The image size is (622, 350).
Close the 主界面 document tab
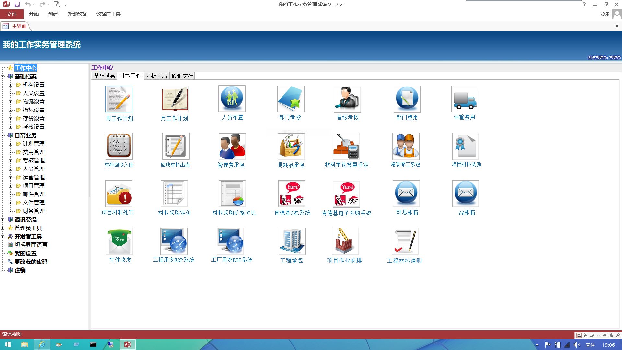[x=617, y=26]
